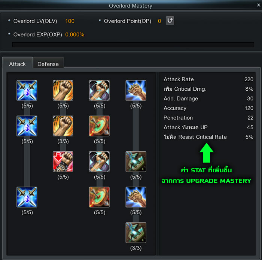Switch to the Defense tab
Image resolution: width=262 pixels, height=260 pixels.
tap(48, 64)
